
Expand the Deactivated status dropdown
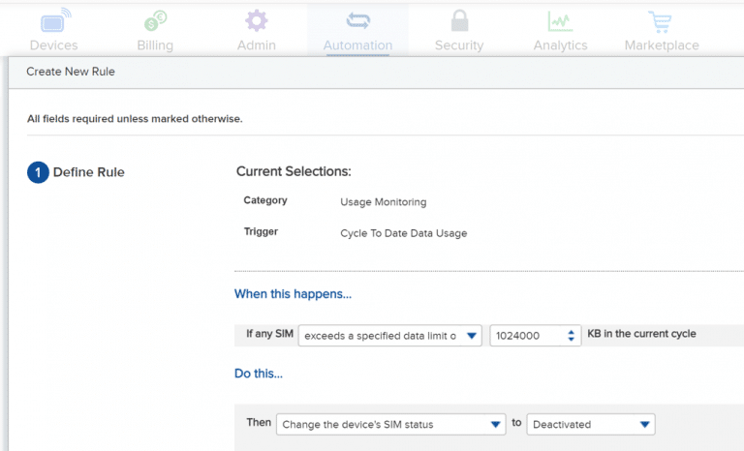[x=591, y=425]
